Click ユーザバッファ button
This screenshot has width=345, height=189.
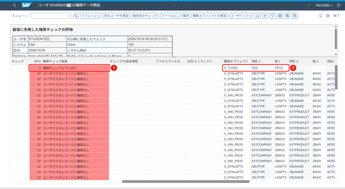(x=241, y=16)
